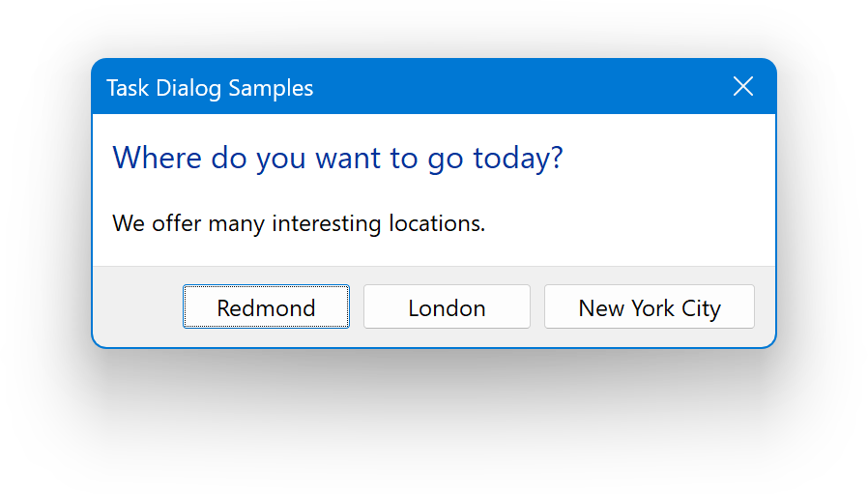Click the 'We offer many interesting locations' text
This screenshot has height=494, width=868.
299,224
